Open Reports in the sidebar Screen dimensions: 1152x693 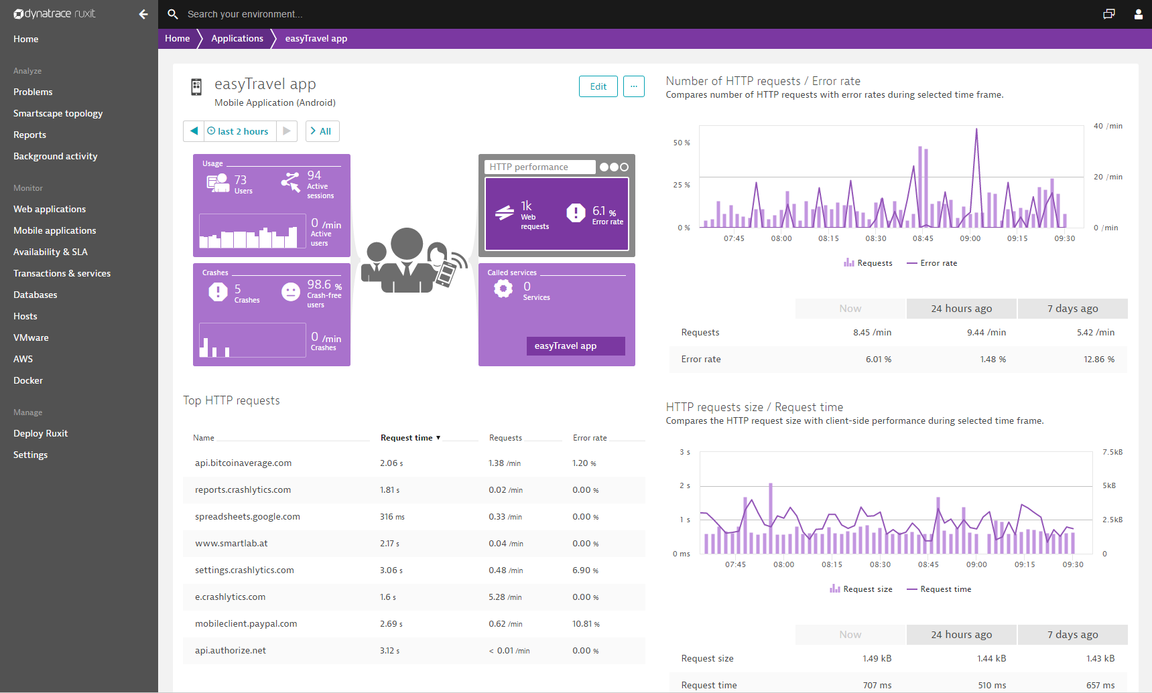pos(30,135)
